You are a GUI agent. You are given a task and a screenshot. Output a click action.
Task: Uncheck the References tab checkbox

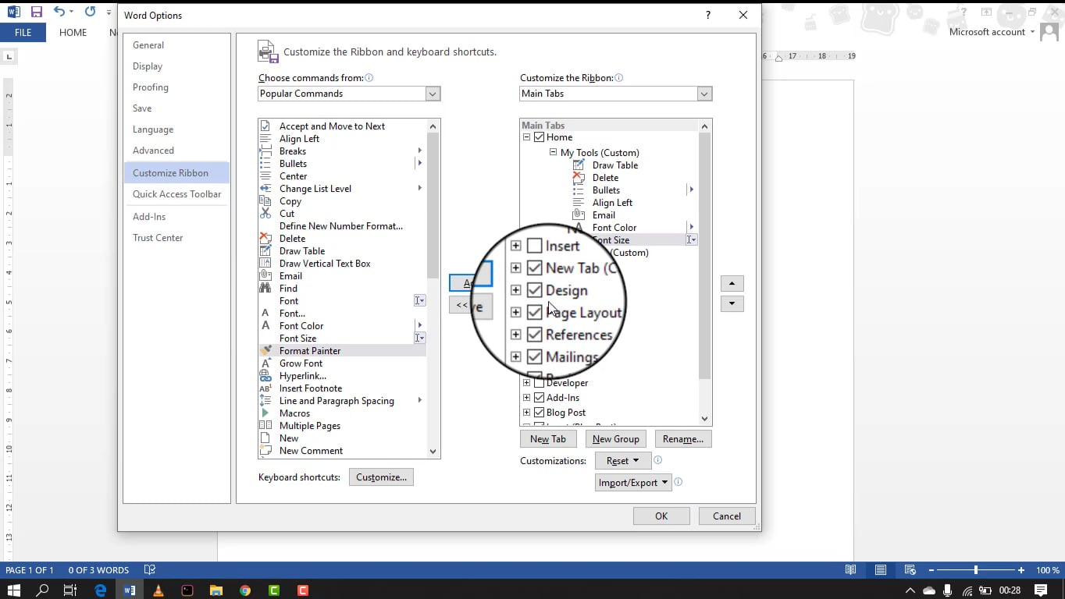click(x=534, y=335)
